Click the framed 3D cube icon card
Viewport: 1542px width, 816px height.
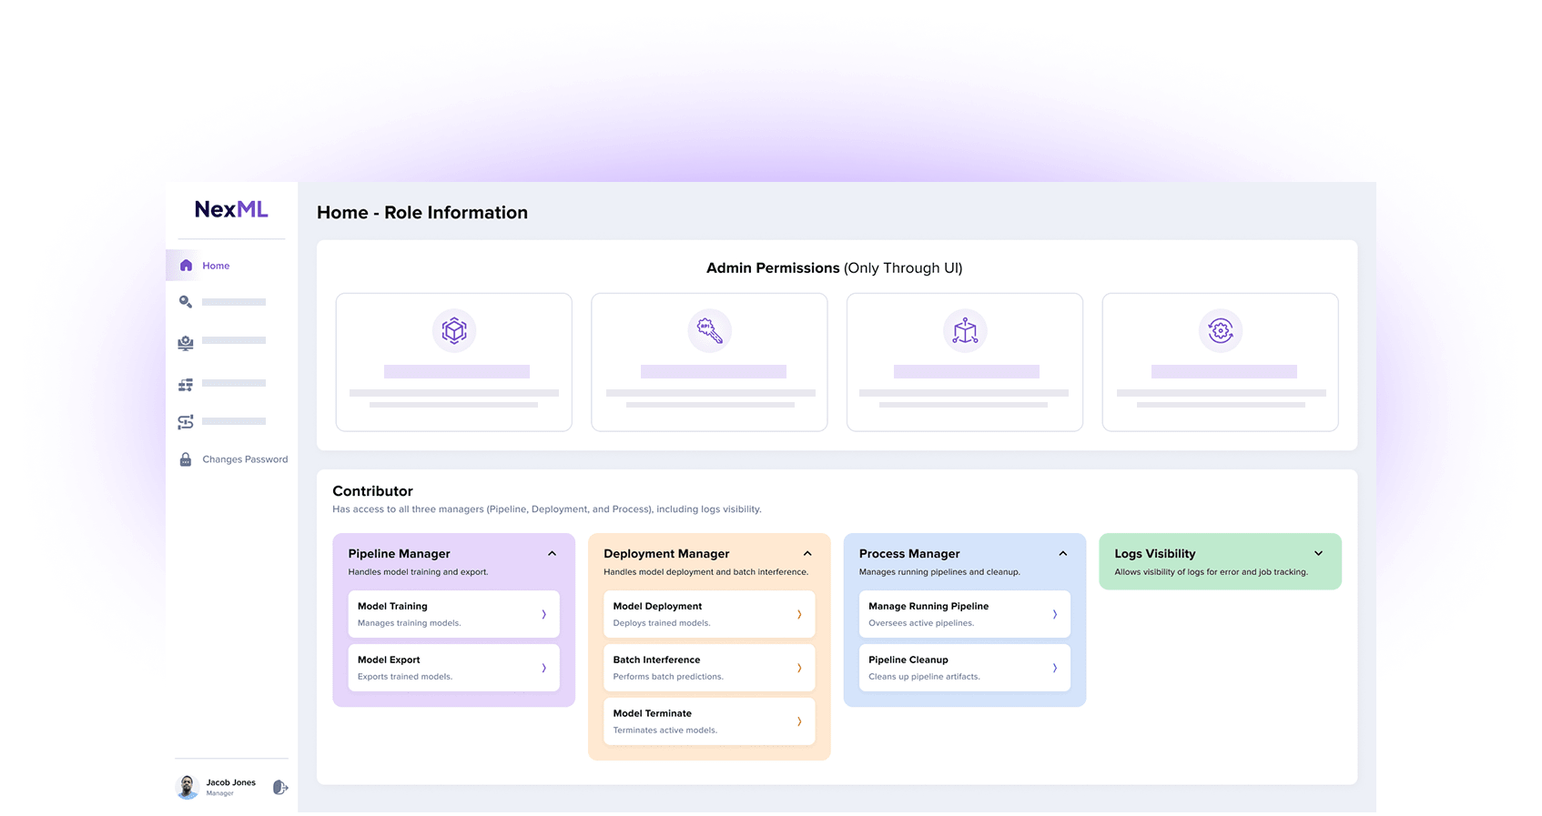[x=453, y=331]
